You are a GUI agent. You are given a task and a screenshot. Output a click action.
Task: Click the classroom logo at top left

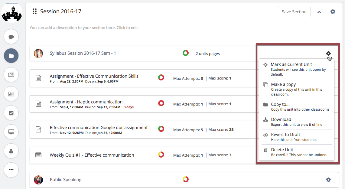coord(12,12)
